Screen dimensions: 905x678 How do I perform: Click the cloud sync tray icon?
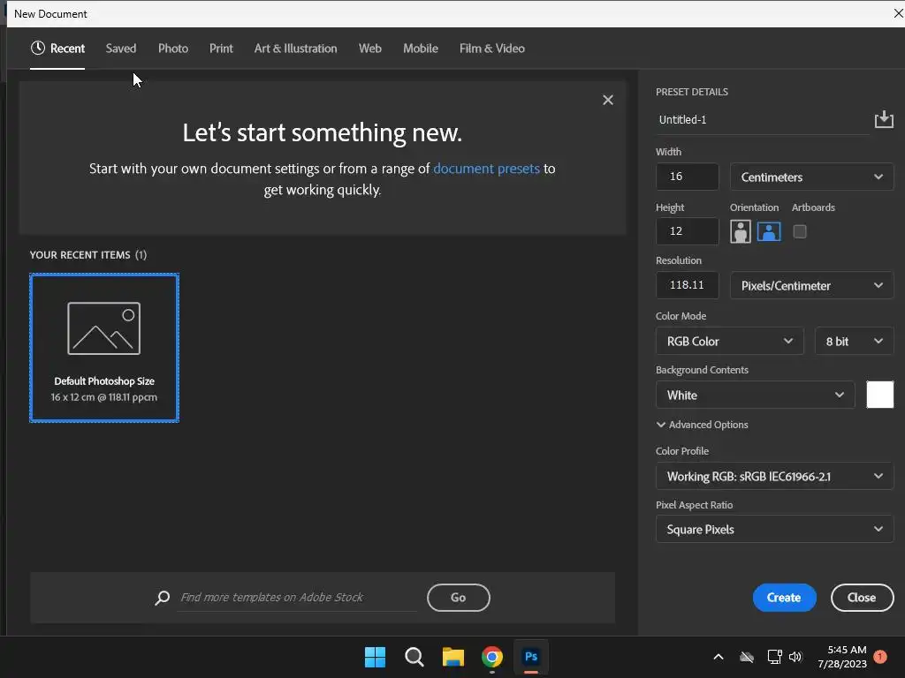pyautogui.click(x=747, y=657)
